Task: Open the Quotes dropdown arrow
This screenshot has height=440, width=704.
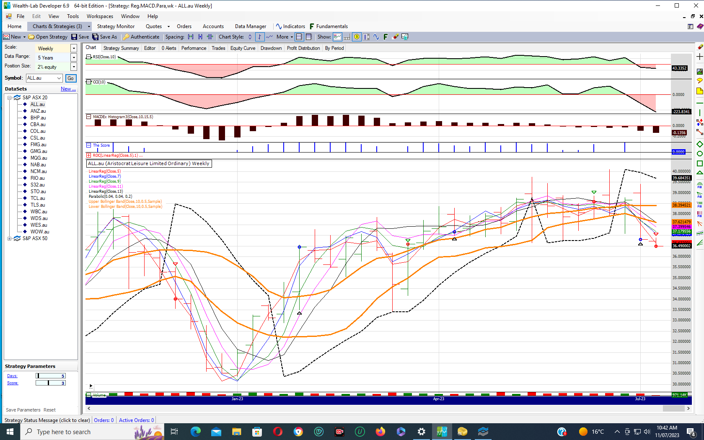Action: pyautogui.click(x=168, y=26)
